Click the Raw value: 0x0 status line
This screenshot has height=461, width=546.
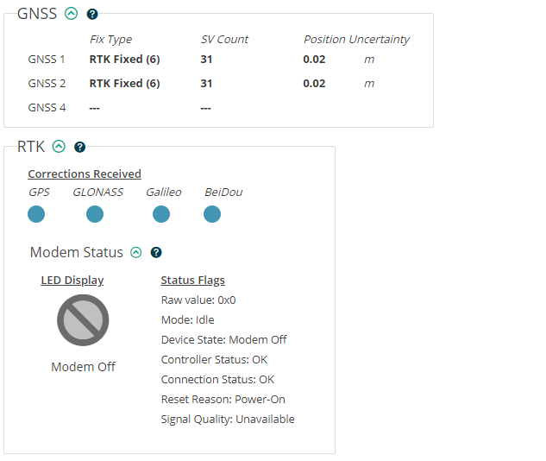coord(198,300)
